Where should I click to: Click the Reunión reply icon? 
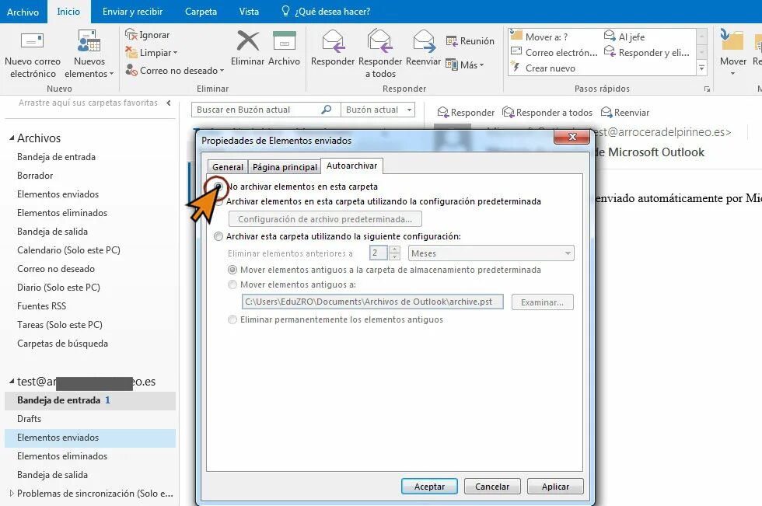[452, 41]
